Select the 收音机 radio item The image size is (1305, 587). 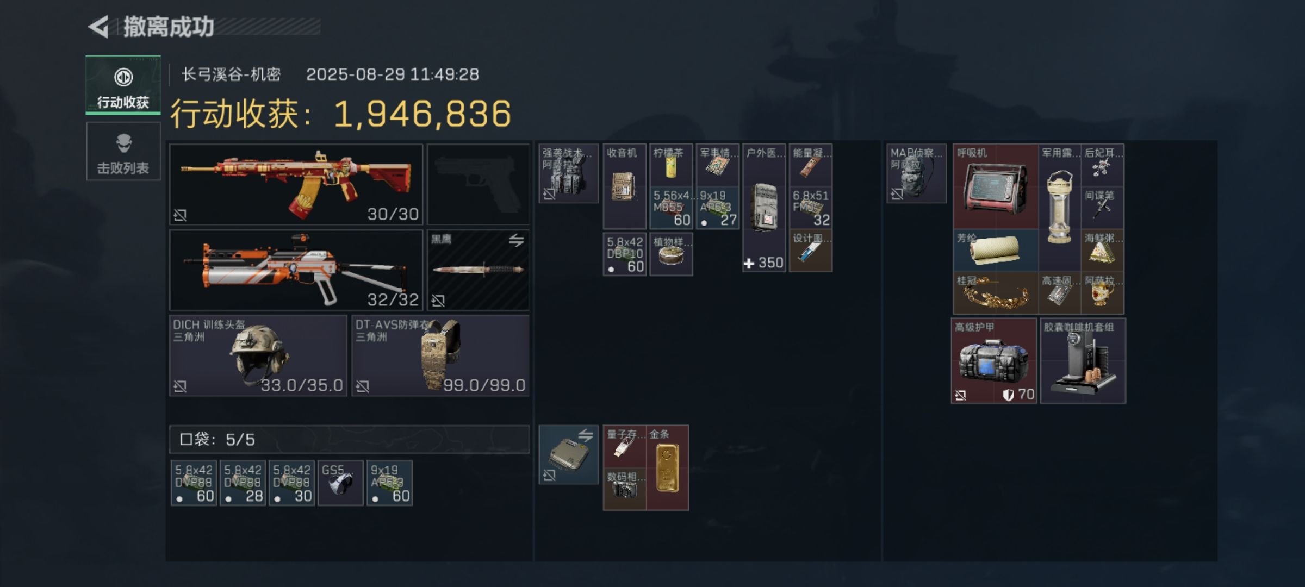point(625,186)
